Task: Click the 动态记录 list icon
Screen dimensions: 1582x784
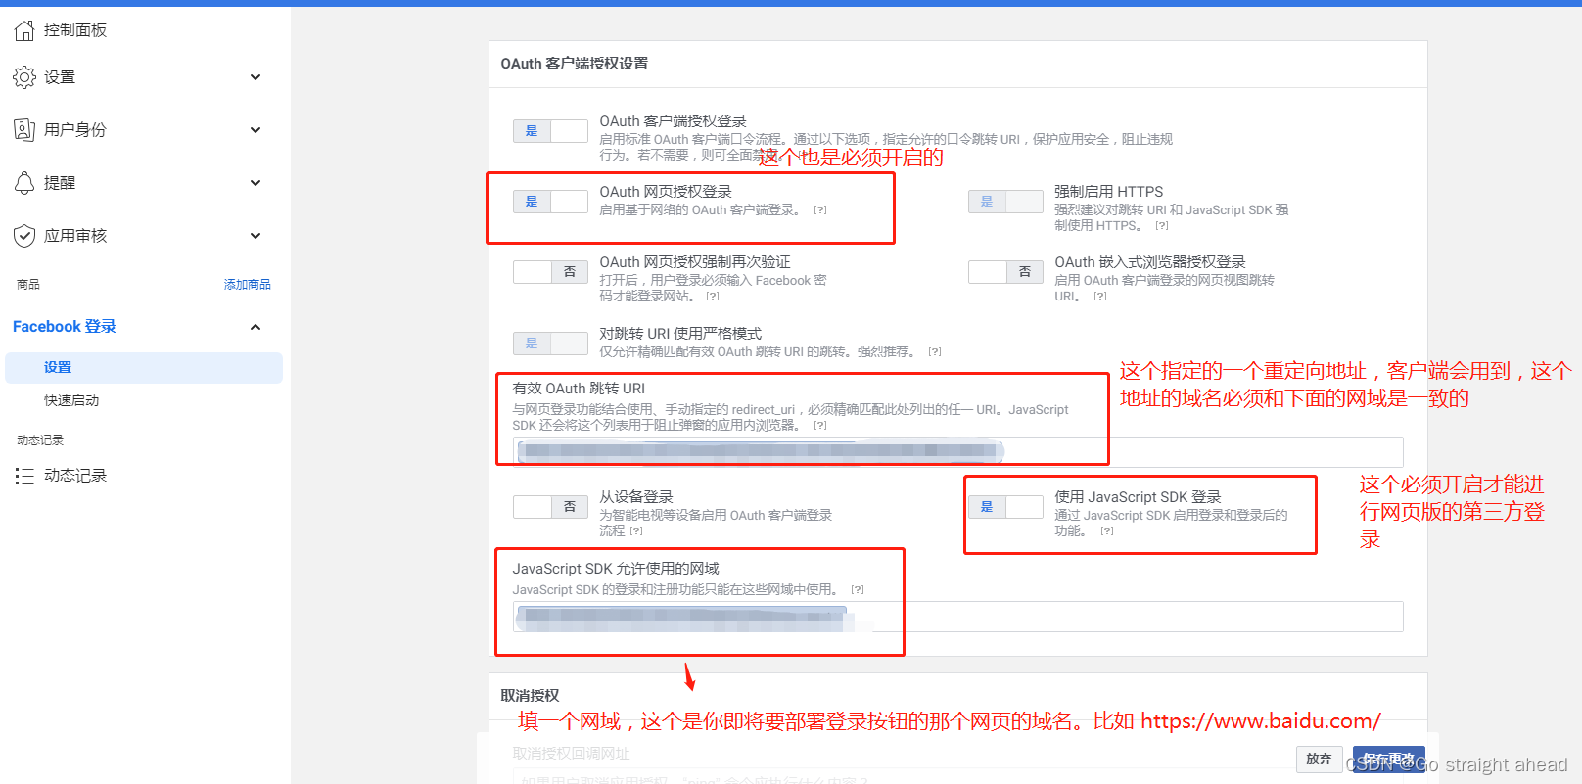Action: (24, 476)
